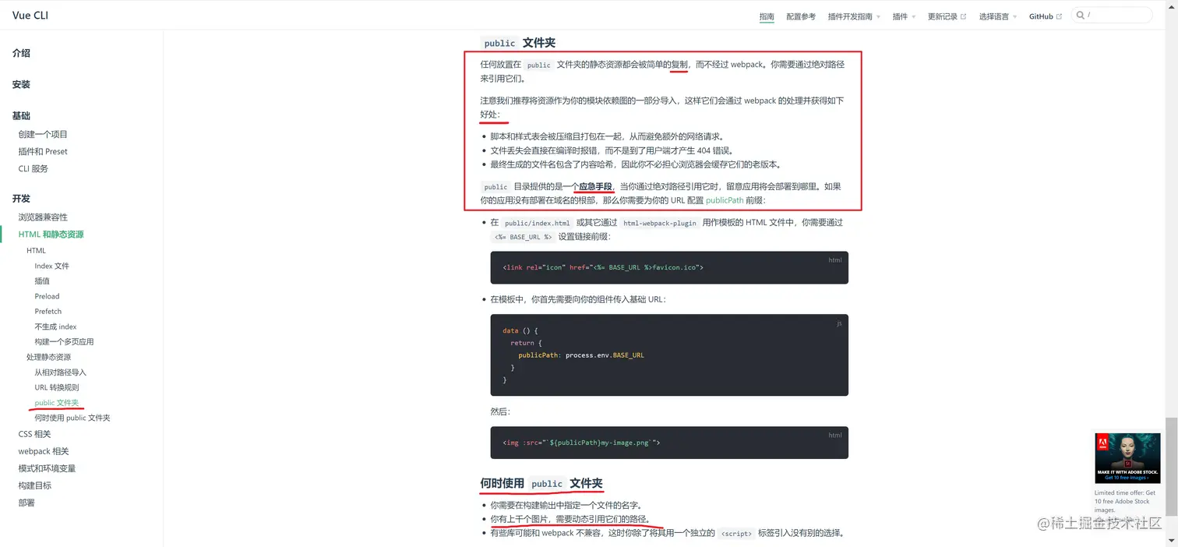The height and width of the screenshot is (547, 1178).
Task: Open the 配置参考 nav item
Action: tap(801, 16)
